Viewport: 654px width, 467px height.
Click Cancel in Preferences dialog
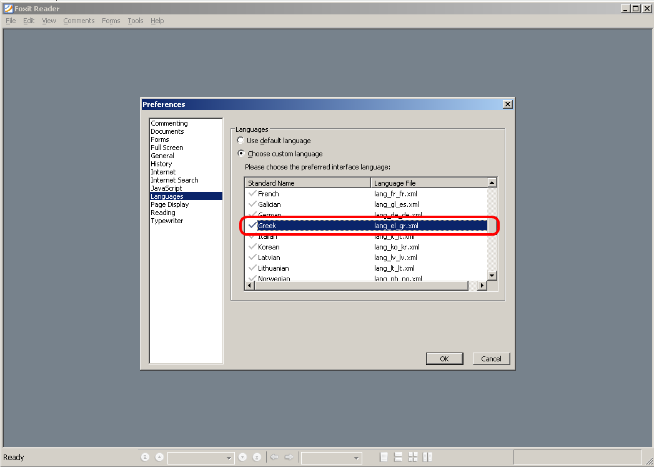(492, 358)
